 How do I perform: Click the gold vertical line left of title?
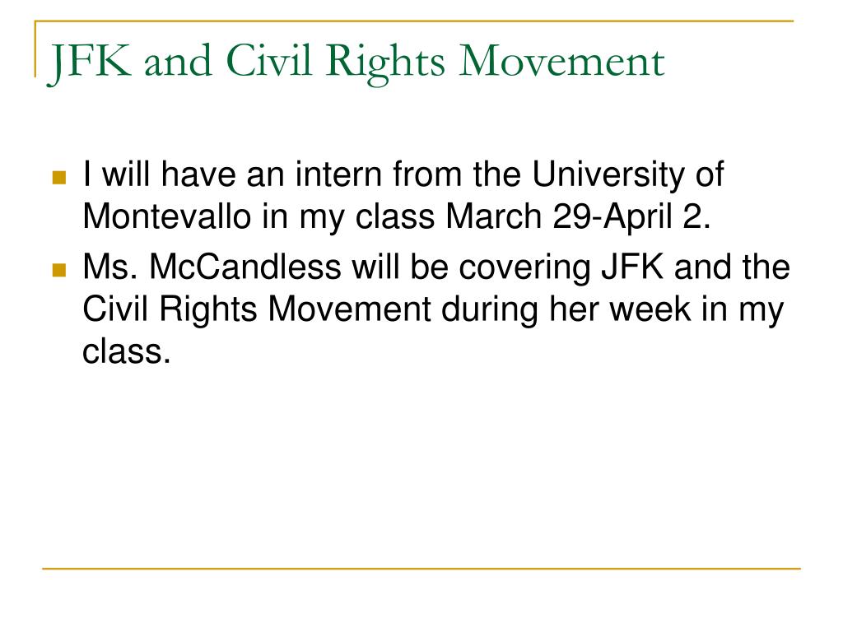coord(35,49)
